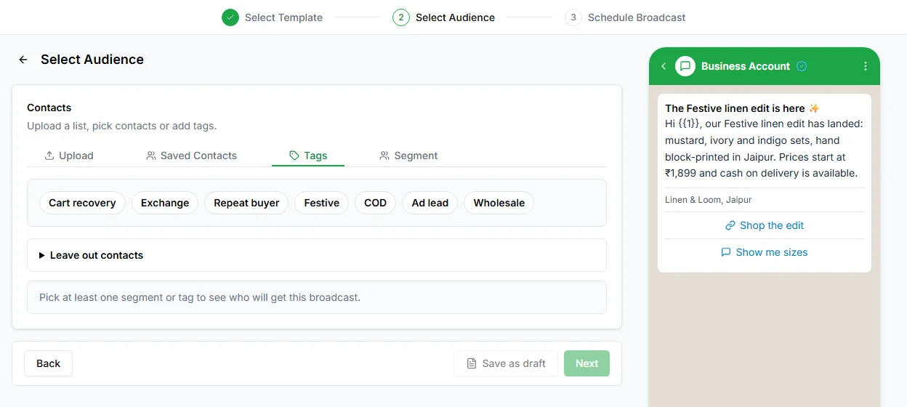Click the Next button
907x407 pixels.
pyautogui.click(x=586, y=363)
